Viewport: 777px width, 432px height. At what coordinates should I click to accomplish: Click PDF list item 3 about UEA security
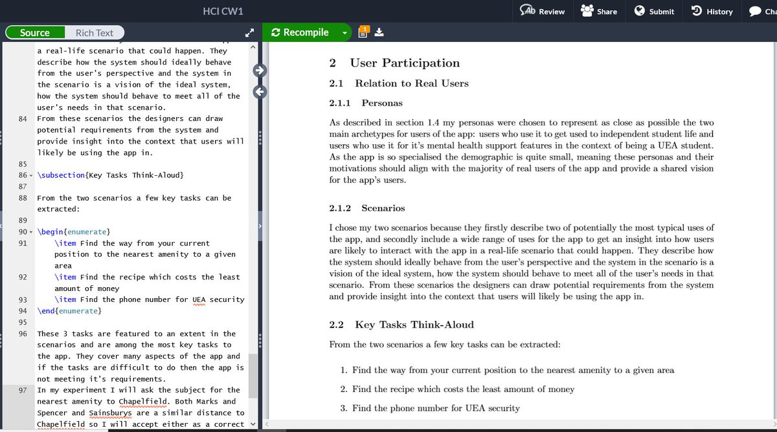point(430,408)
